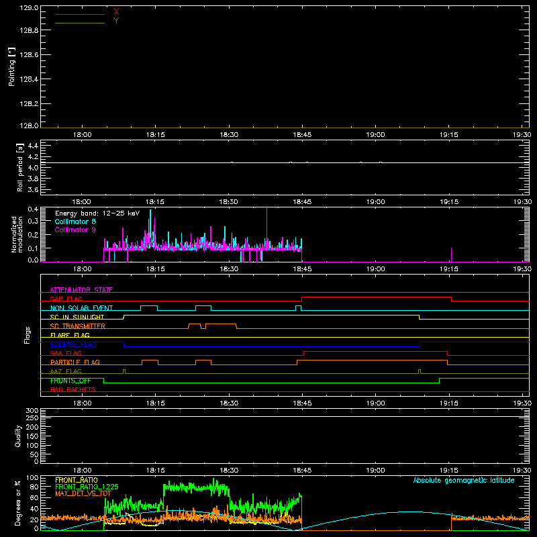Click the FRONTS_OFF flag label
Viewport: 537px width, 537px height.
pyautogui.click(x=70, y=381)
